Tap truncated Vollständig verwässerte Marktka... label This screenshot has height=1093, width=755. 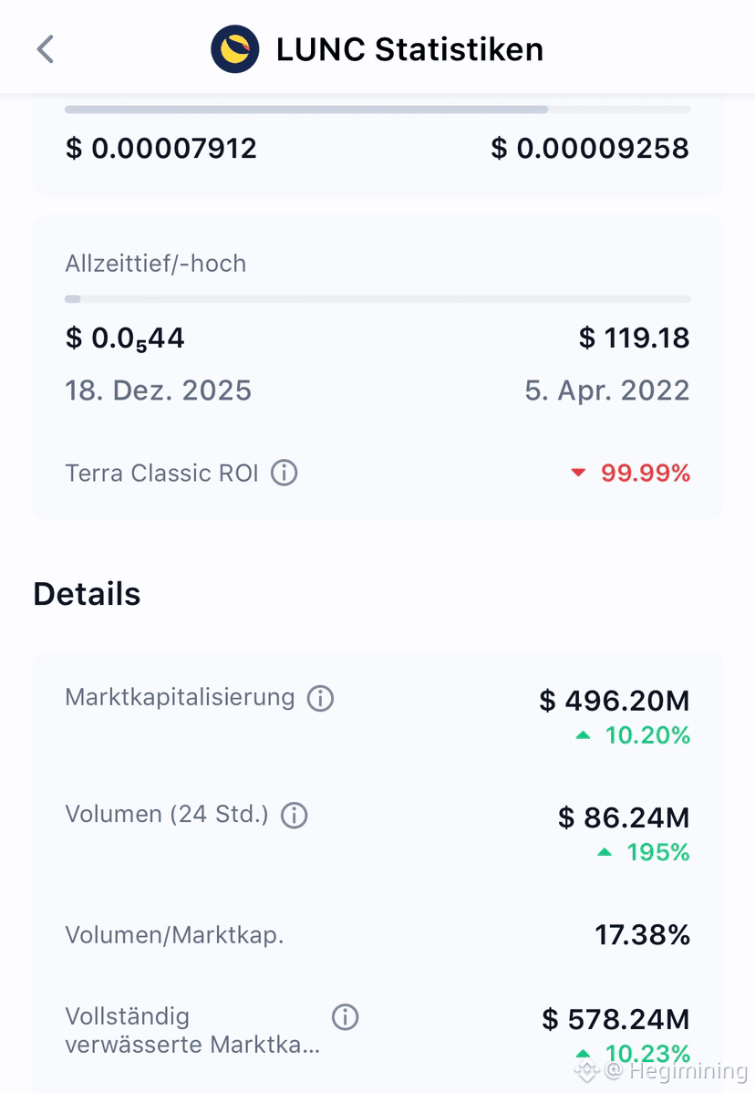pos(192,1030)
